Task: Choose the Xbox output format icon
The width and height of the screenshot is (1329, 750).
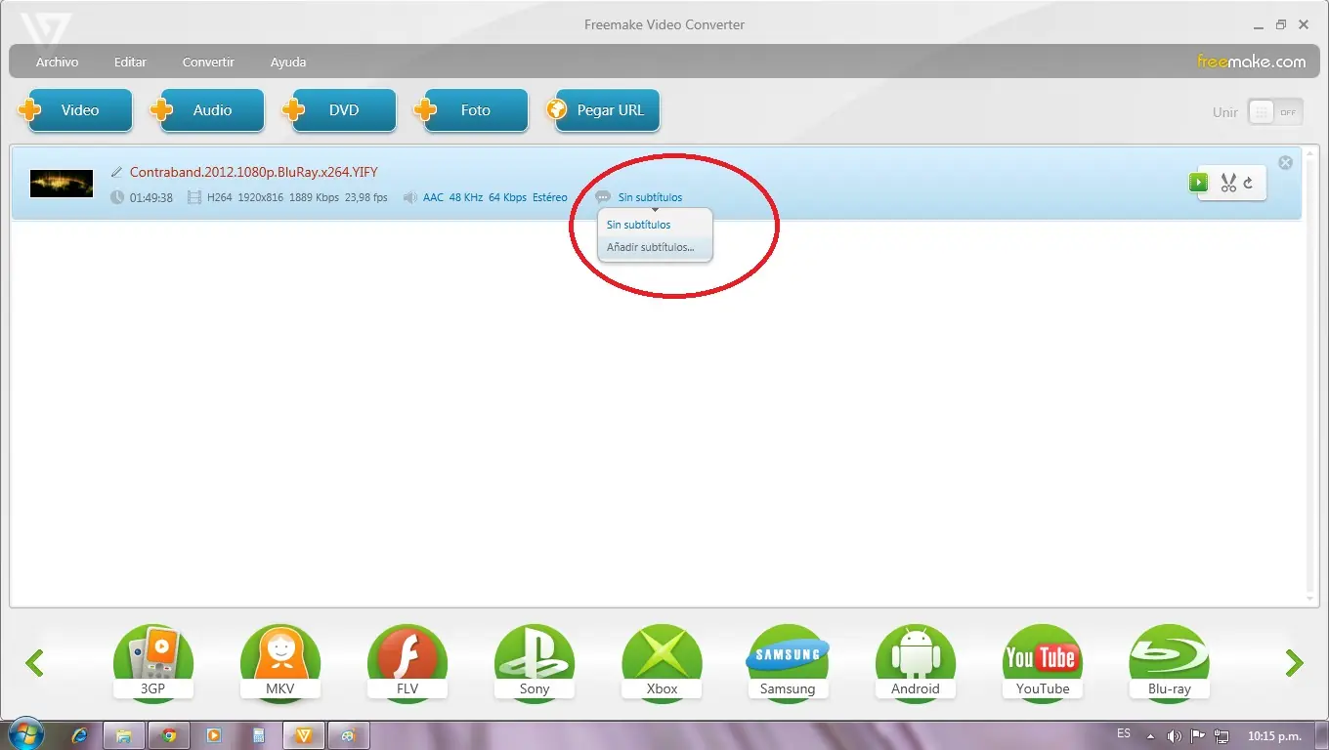Action: 662,664
